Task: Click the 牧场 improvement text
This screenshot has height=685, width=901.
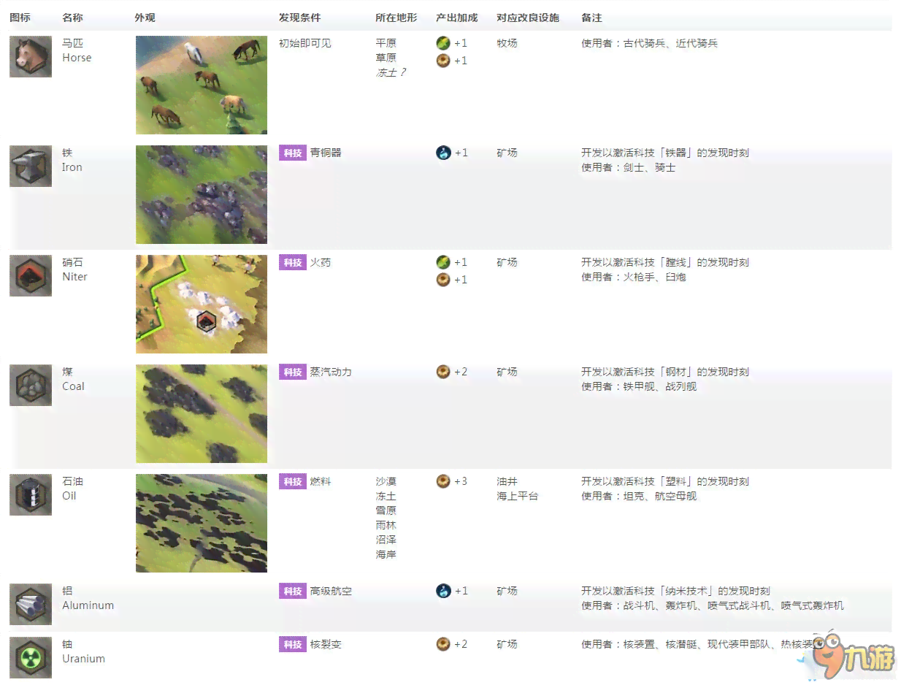Action: click(507, 43)
